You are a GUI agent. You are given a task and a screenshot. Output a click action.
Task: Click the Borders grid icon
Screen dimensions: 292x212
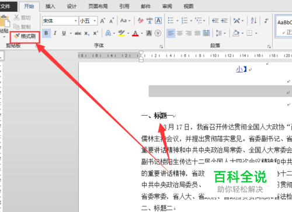click(x=249, y=33)
